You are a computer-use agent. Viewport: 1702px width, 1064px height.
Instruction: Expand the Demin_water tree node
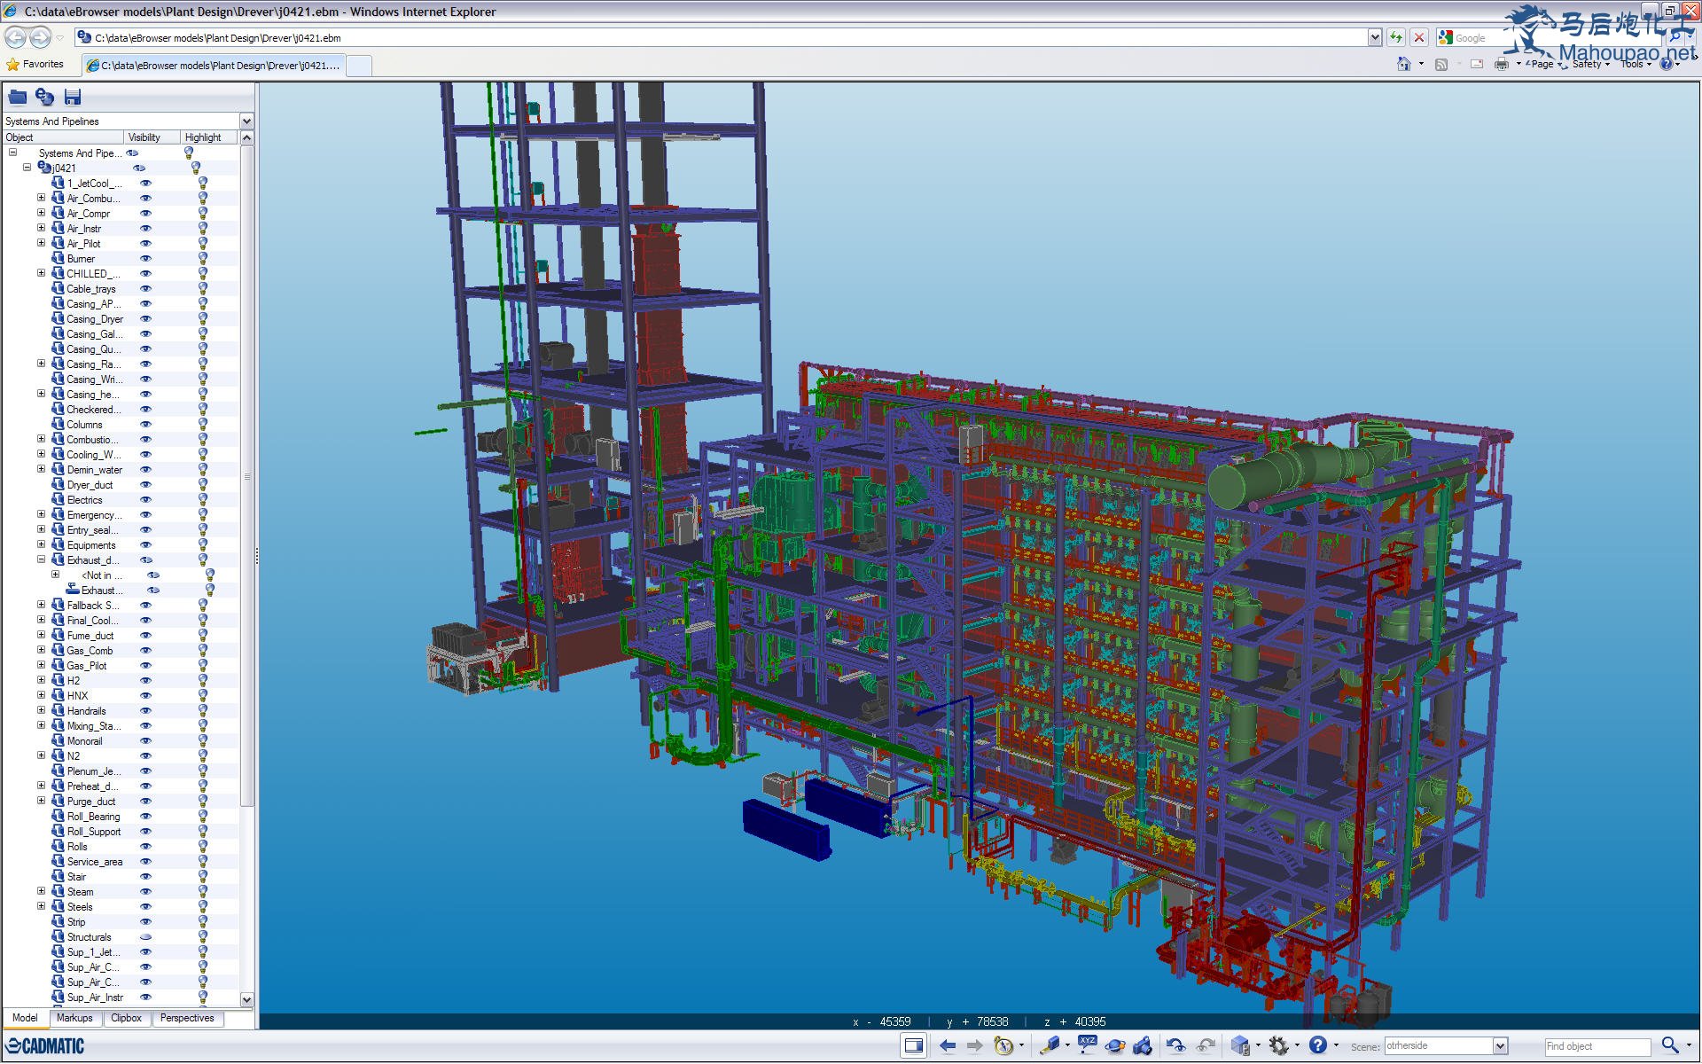41,469
